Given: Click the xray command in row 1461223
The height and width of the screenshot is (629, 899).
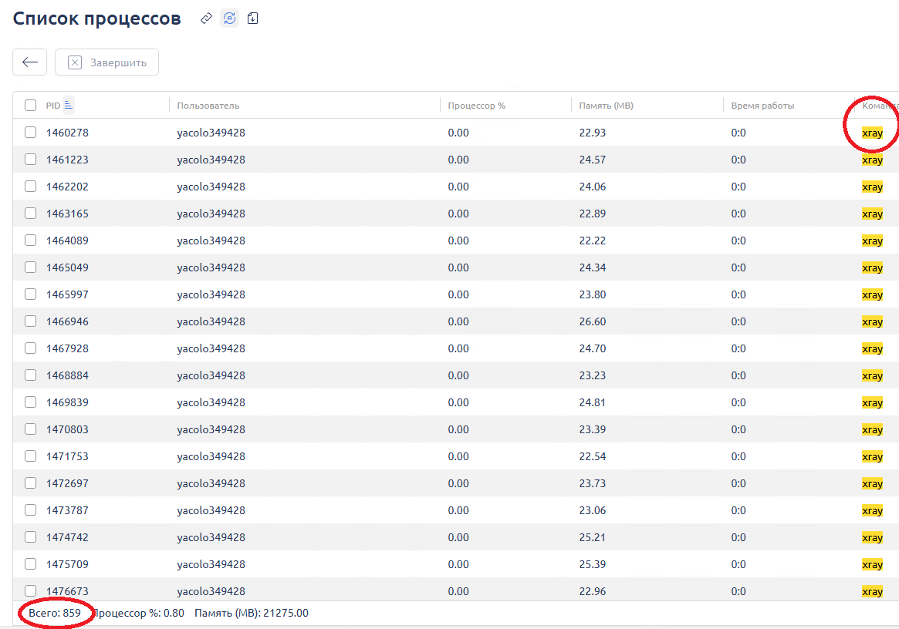Looking at the screenshot, I should (872, 160).
